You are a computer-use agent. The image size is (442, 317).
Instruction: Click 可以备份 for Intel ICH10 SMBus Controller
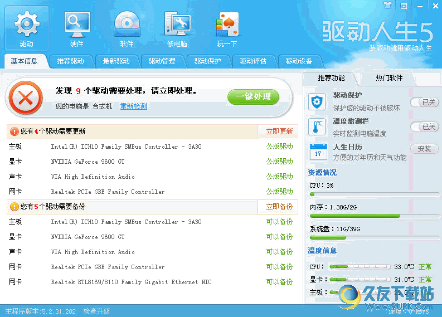[x=280, y=222]
